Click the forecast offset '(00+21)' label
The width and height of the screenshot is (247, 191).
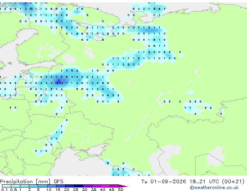(233, 182)
